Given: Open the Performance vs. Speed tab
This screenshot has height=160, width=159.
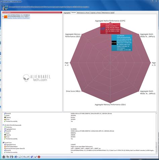Looking at the screenshot, I should [108, 13].
